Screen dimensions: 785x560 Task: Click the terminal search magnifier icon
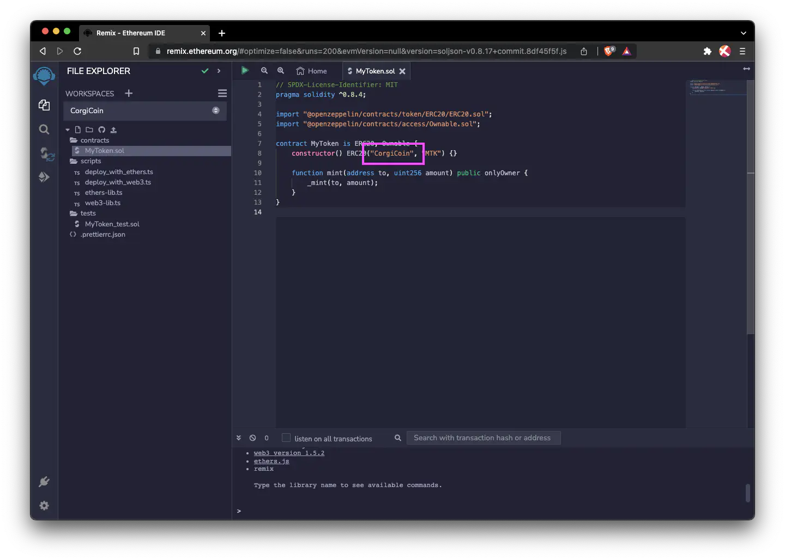(398, 438)
